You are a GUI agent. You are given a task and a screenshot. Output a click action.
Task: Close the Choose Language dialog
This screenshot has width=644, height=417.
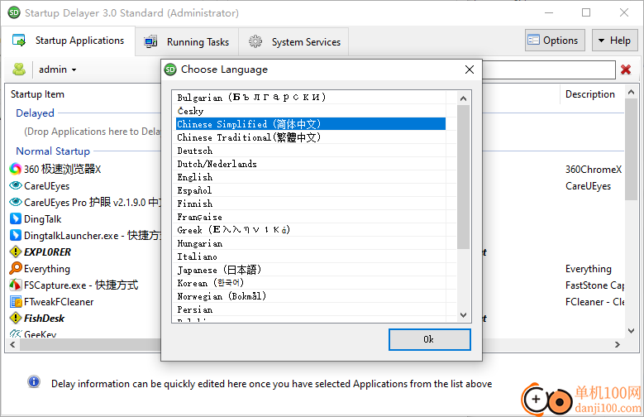click(470, 69)
